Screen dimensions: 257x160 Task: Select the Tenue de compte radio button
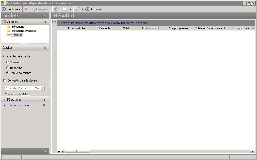(8, 73)
